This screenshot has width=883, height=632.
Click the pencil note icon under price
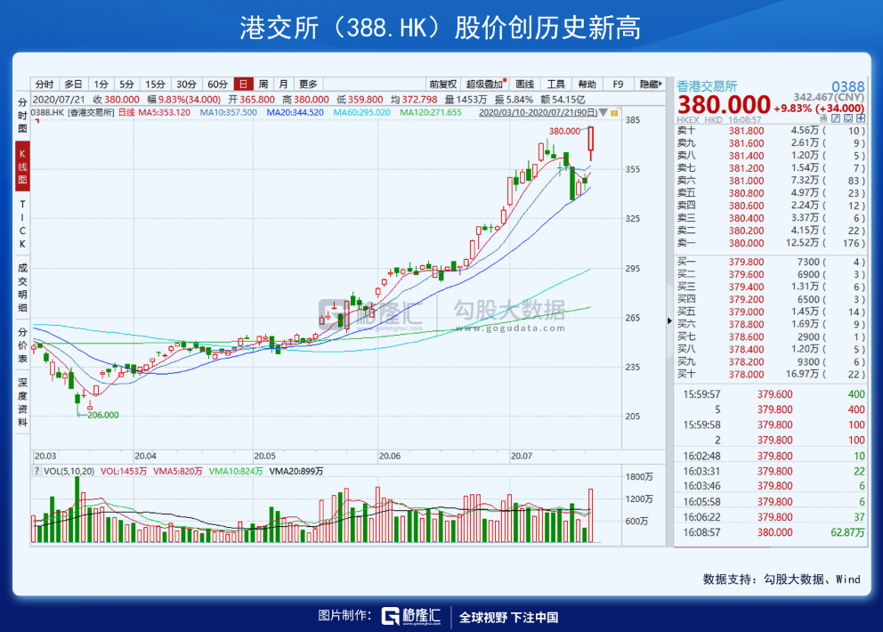836,118
